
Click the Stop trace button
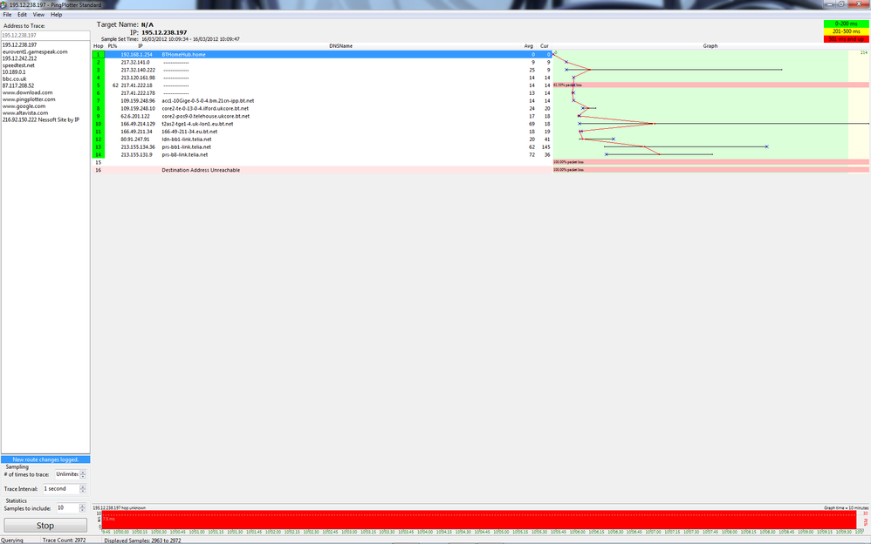pos(45,525)
